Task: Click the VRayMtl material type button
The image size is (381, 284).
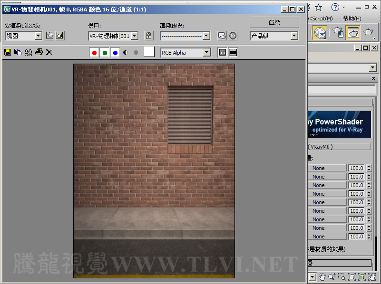Action: pyautogui.click(x=339, y=147)
